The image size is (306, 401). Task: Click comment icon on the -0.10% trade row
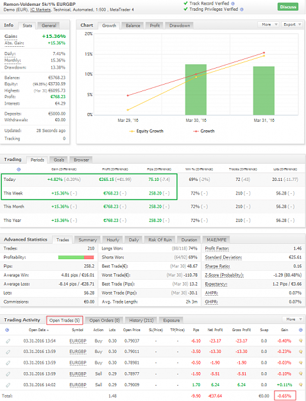coord(301,373)
